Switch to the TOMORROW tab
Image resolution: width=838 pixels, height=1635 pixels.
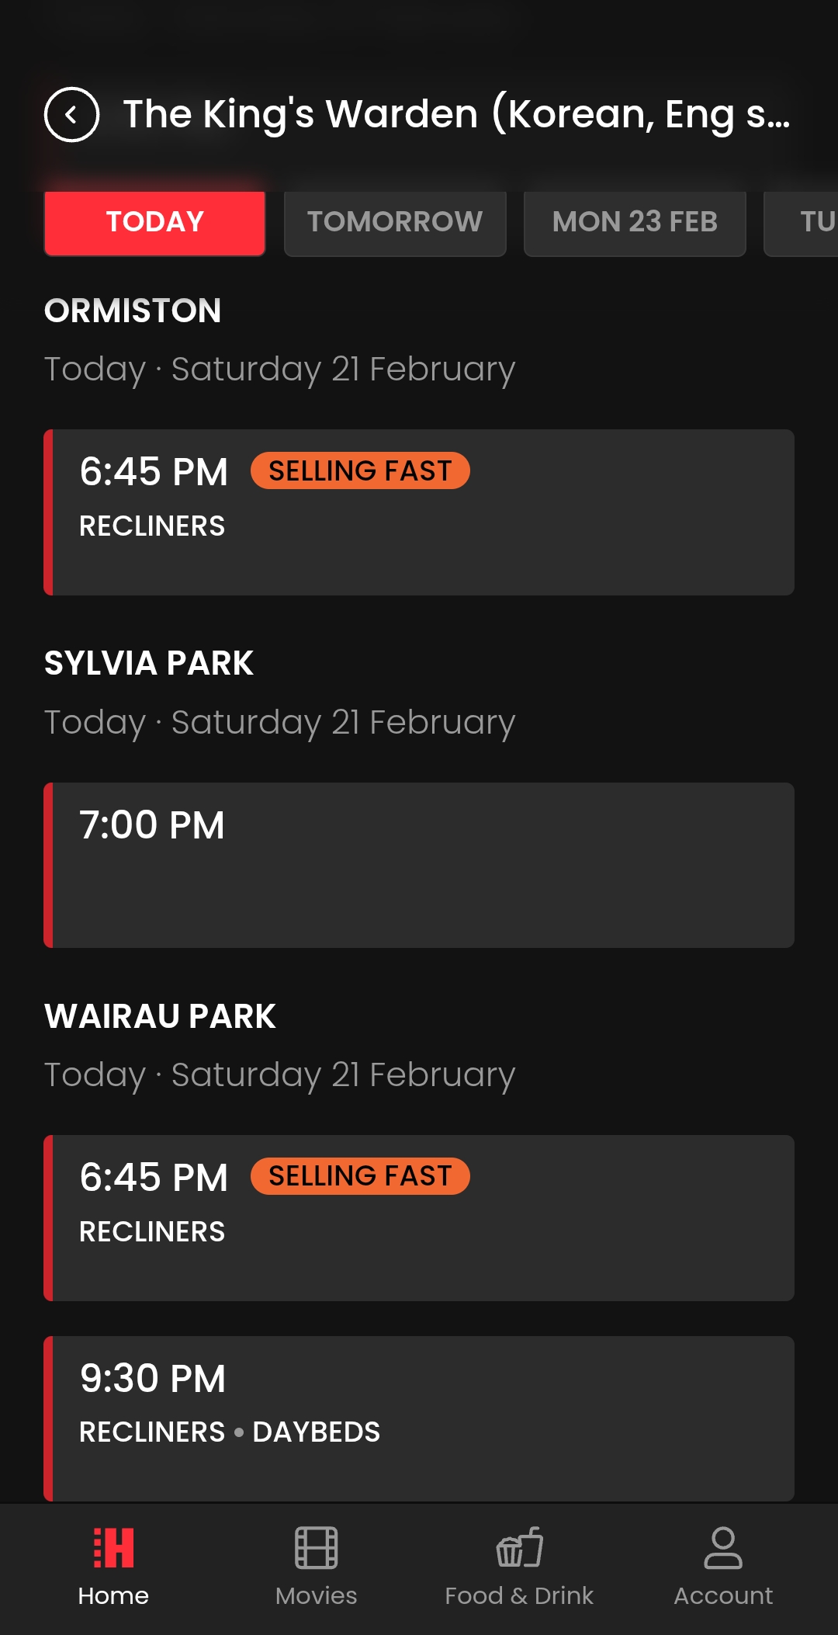395,222
